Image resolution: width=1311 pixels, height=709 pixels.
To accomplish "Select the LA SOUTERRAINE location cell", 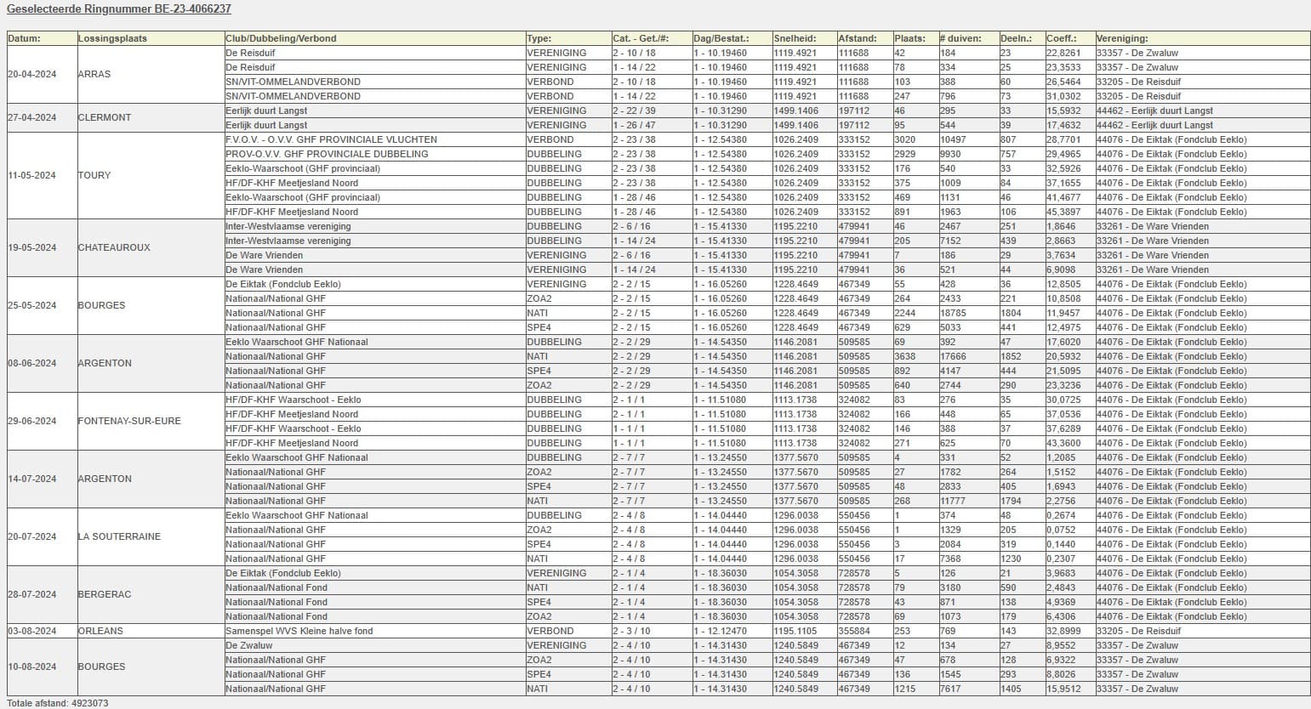I will tap(117, 536).
